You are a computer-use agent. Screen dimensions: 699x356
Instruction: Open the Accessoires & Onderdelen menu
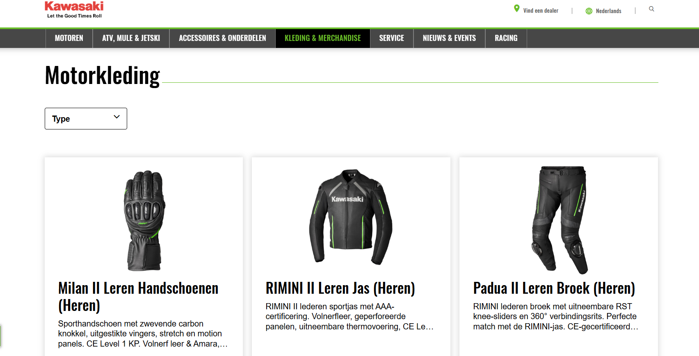pyautogui.click(x=222, y=38)
